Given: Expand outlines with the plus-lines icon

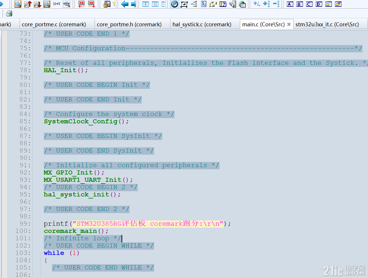Looking at the screenshot, I should pos(266,4).
